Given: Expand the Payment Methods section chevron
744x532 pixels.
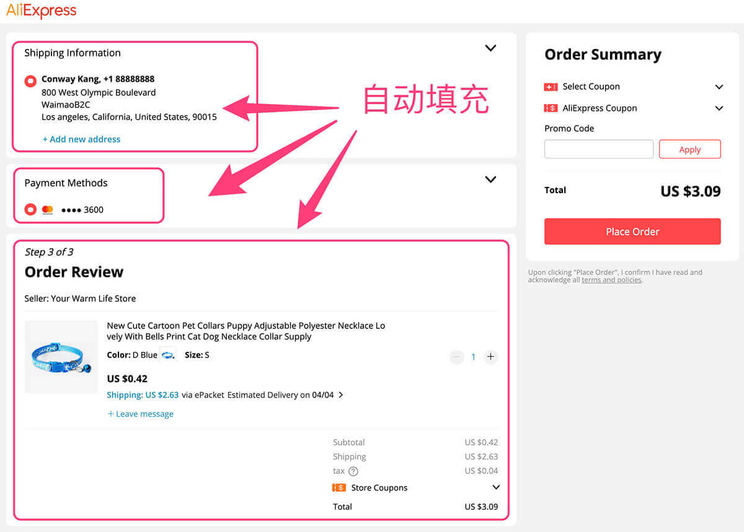Looking at the screenshot, I should 490,180.
